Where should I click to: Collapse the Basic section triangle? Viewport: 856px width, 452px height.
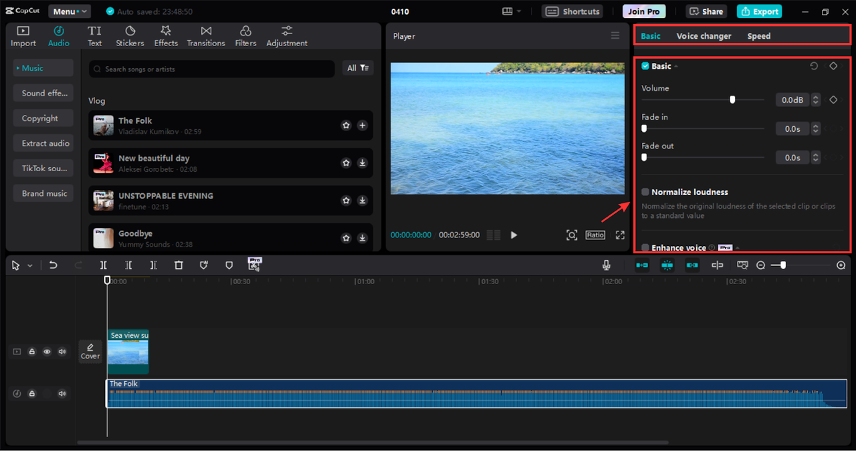(675, 66)
